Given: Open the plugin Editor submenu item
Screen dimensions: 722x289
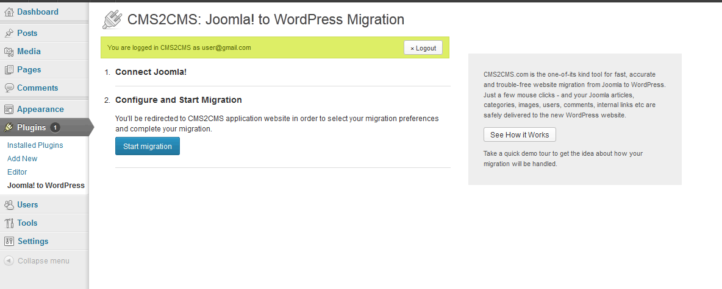Looking at the screenshot, I should point(17,172).
